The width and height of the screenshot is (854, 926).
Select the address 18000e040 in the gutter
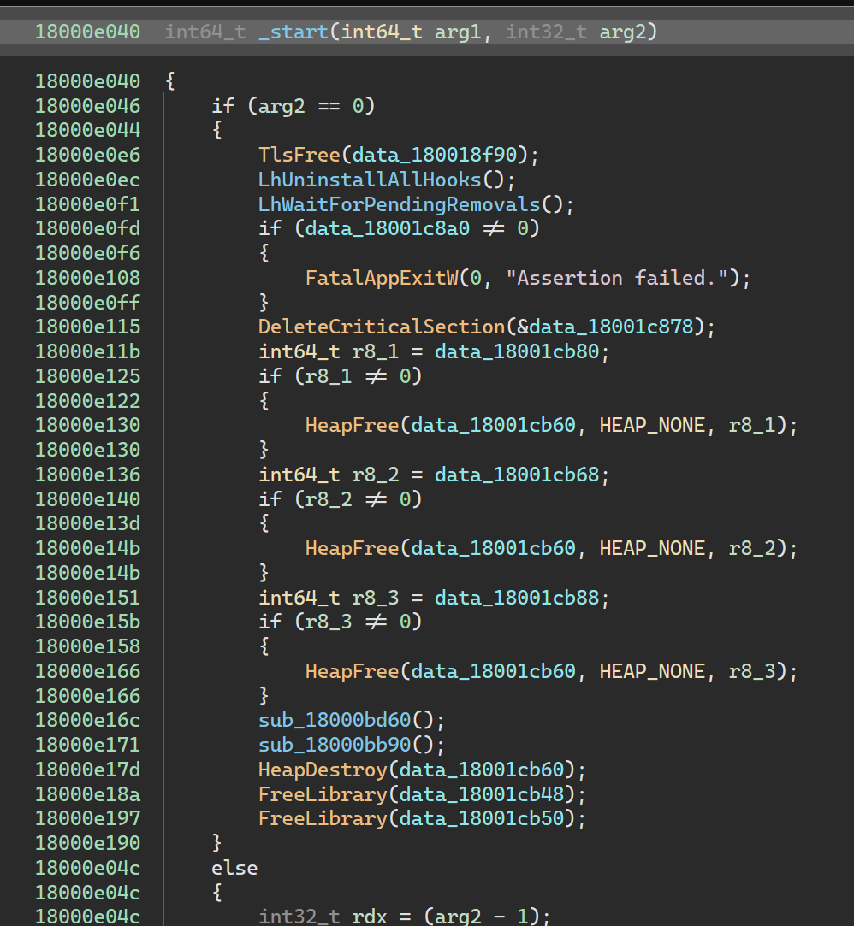(x=86, y=81)
